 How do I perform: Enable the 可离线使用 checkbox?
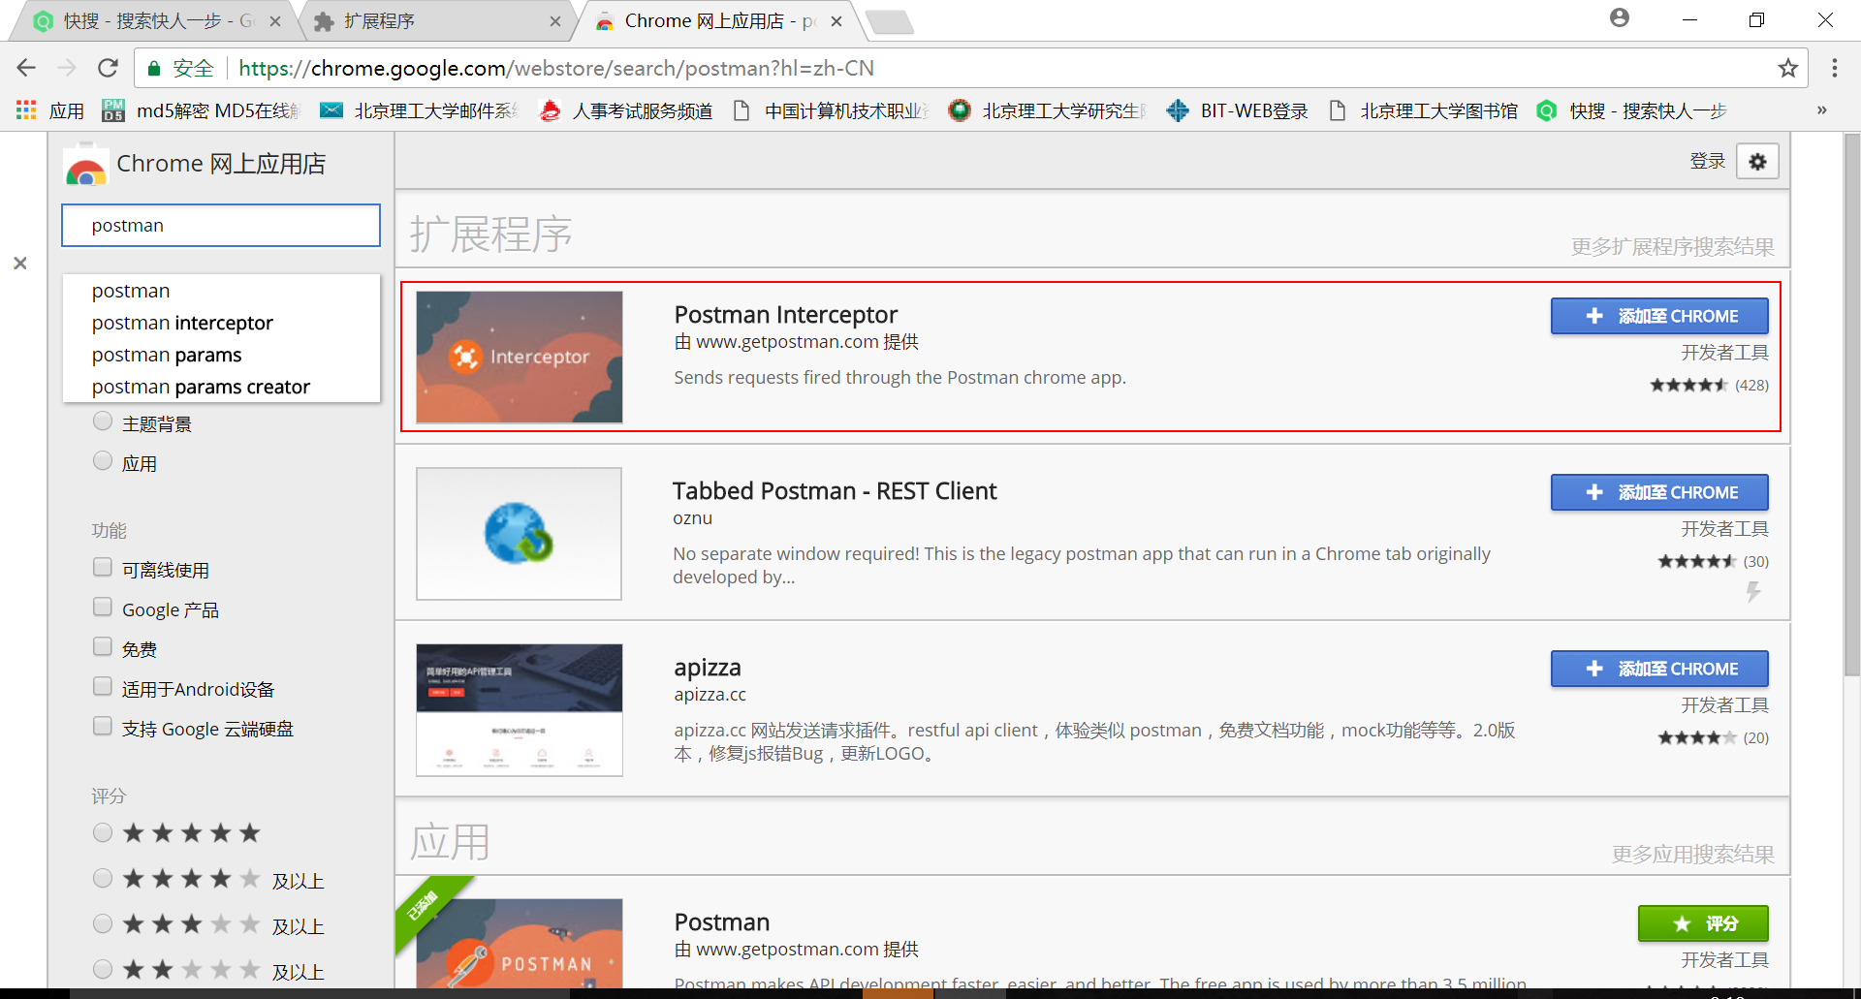(103, 568)
